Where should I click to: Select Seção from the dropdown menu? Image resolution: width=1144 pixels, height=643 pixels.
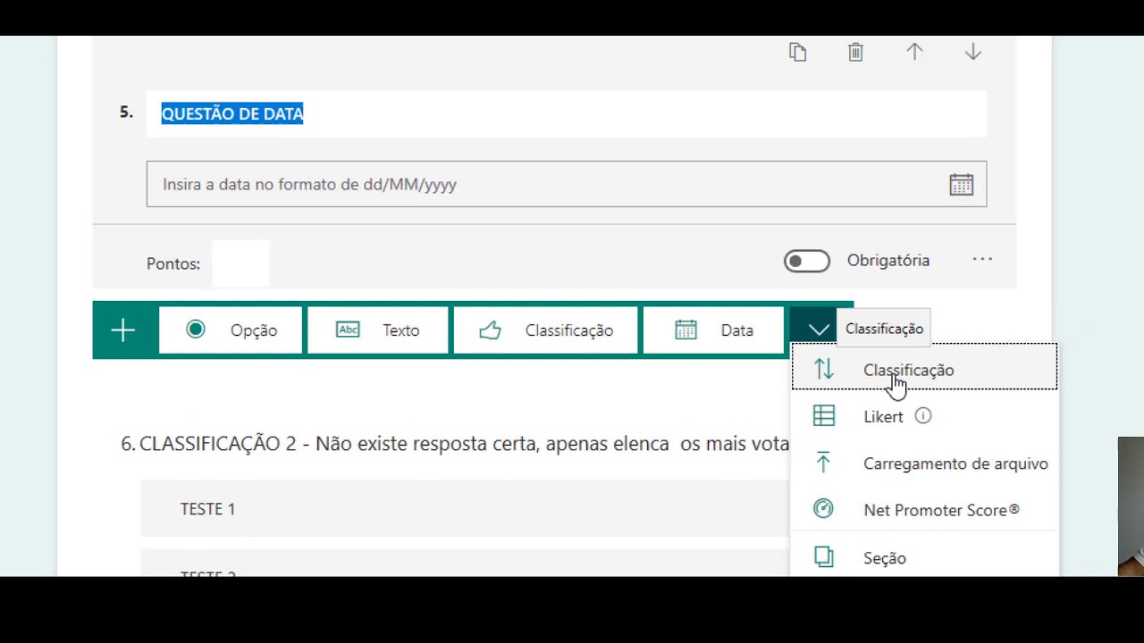click(x=924, y=557)
